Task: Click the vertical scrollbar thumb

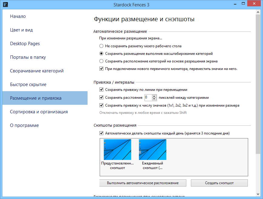Action: point(258,84)
